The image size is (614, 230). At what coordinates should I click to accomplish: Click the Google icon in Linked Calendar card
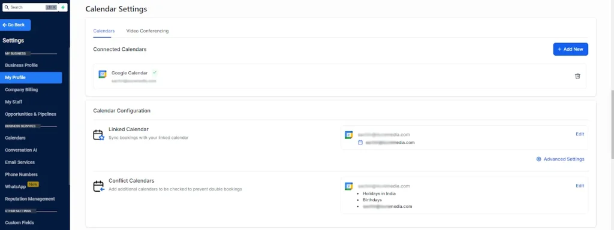[x=348, y=135]
